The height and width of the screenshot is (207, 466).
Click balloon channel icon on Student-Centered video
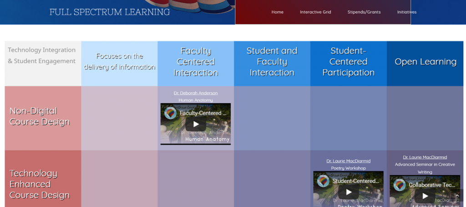coord(323,181)
